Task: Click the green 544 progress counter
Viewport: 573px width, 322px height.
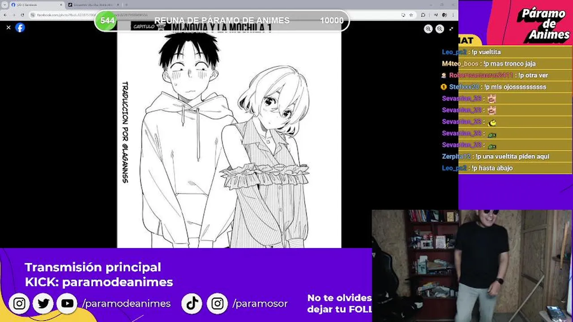Action: coord(107,21)
